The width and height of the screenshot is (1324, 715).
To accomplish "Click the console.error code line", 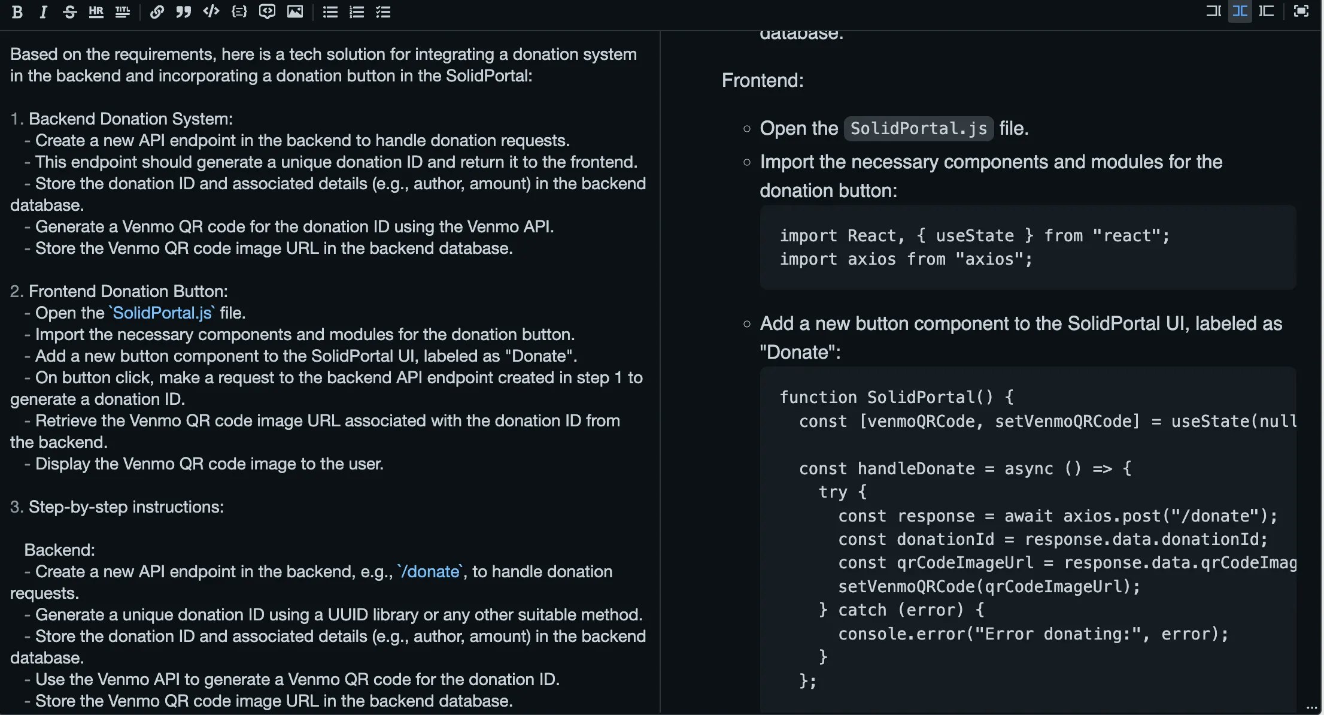I will [x=1033, y=634].
